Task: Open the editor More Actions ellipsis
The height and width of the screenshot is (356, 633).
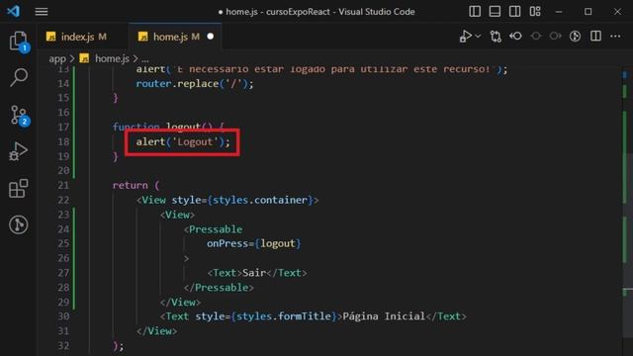Action: (x=615, y=37)
